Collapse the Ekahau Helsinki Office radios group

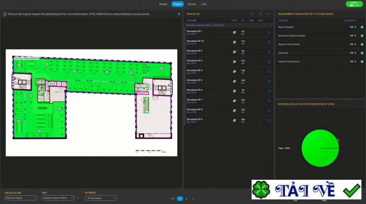[x=187, y=25]
